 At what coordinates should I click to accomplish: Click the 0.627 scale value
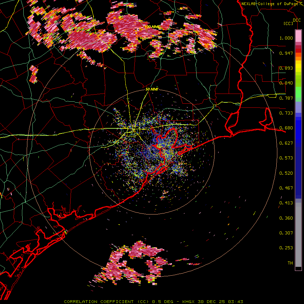tap(286, 143)
